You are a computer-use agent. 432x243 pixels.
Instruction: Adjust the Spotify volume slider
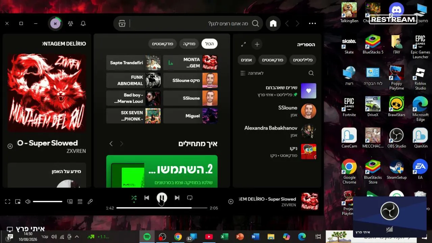(48, 201)
